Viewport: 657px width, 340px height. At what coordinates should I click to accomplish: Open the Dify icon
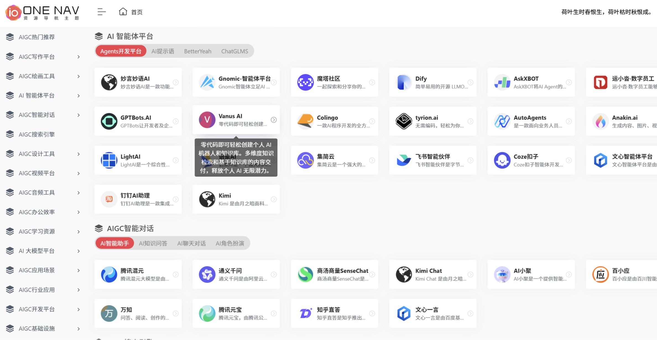point(404,82)
